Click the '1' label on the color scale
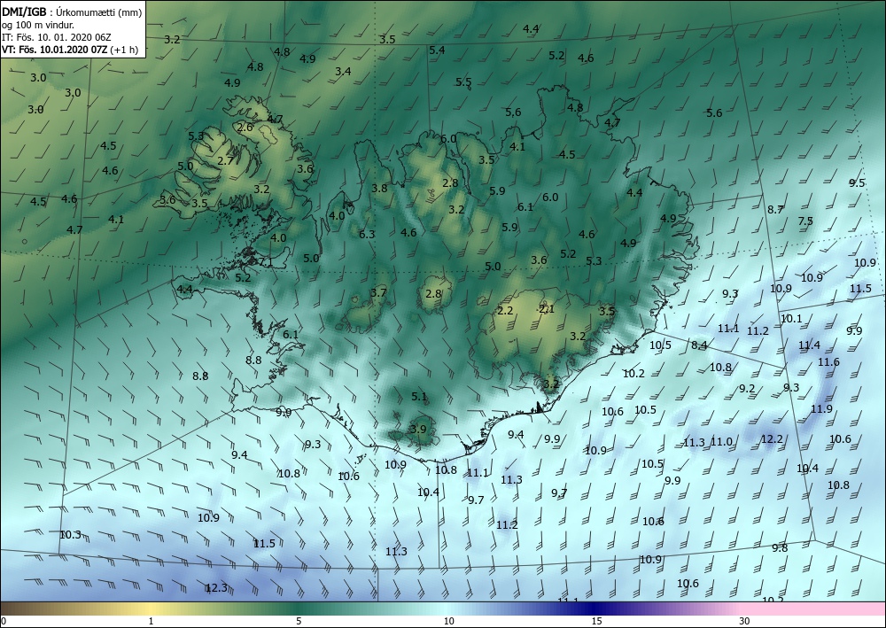 tap(151, 622)
